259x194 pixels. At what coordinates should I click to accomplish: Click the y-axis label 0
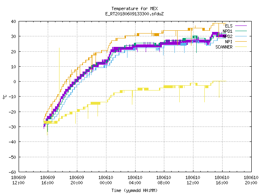coord(15,82)
